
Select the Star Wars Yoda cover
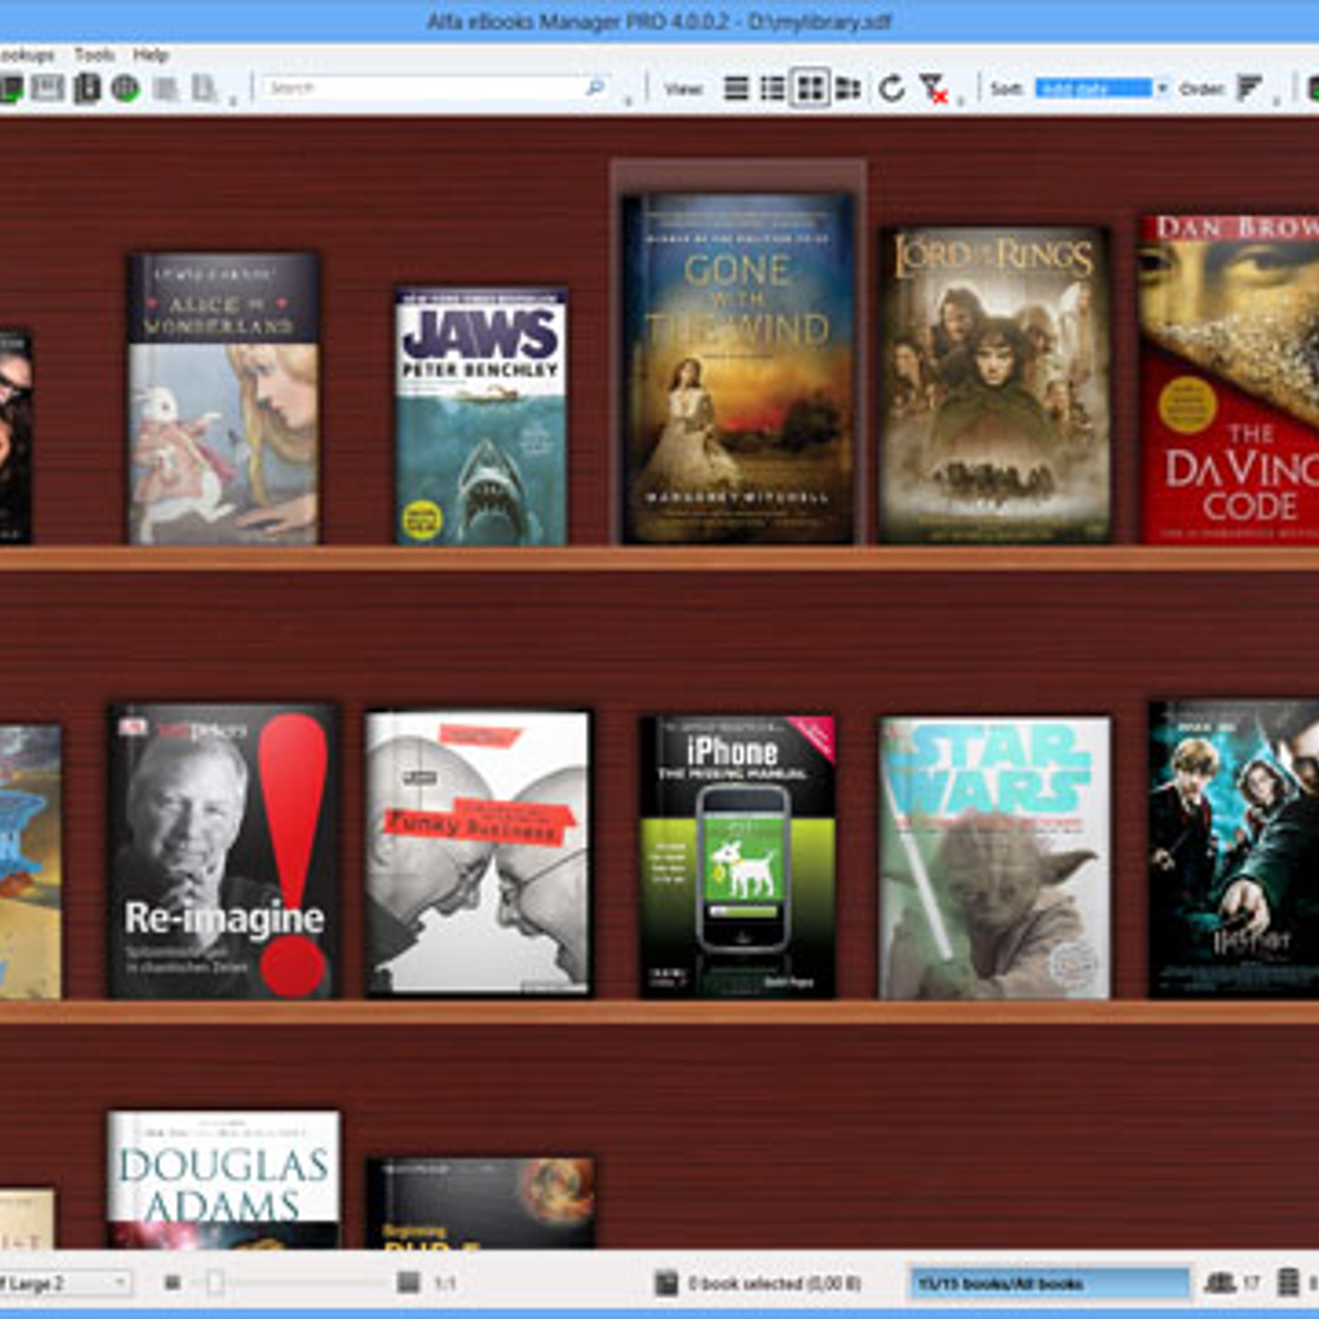(x=994, y=857)
